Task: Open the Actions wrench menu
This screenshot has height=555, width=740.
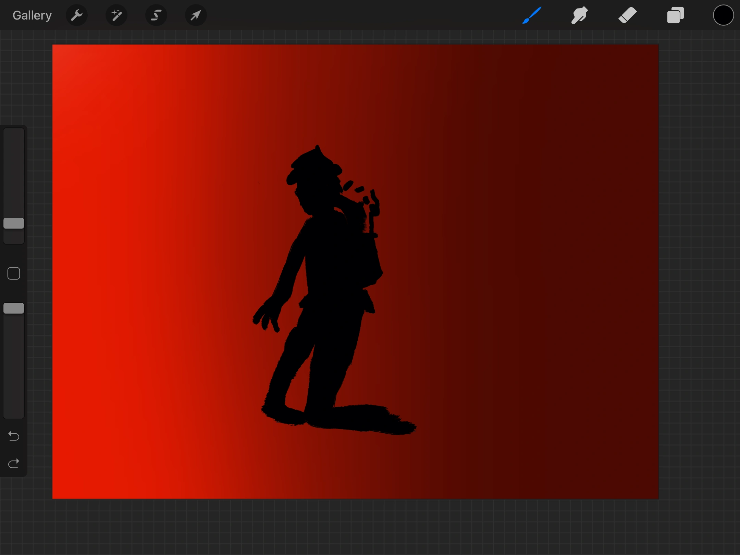Action: pyautogui.click(x=76, y=15)
